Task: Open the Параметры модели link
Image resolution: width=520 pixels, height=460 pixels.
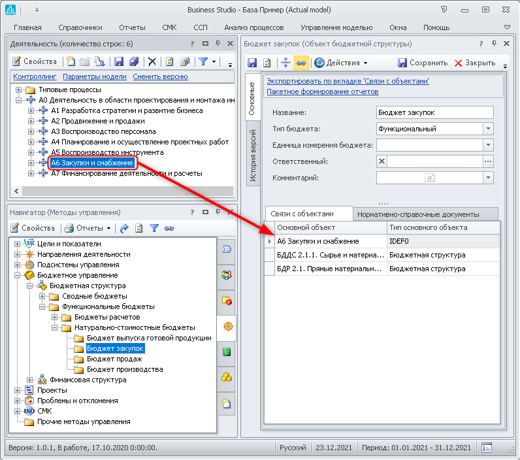Action: click(x=95, y=76)
